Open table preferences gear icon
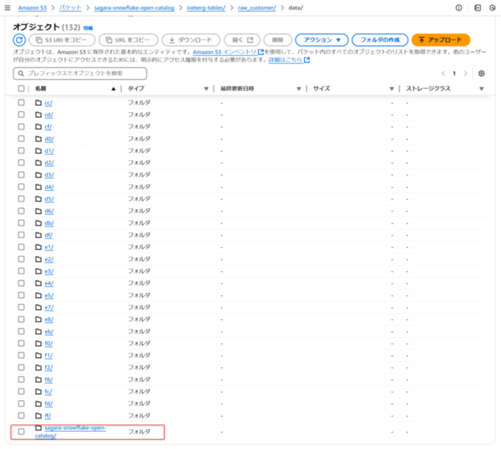The width and height of the screenshot is (501, 449). coord(481,73)
